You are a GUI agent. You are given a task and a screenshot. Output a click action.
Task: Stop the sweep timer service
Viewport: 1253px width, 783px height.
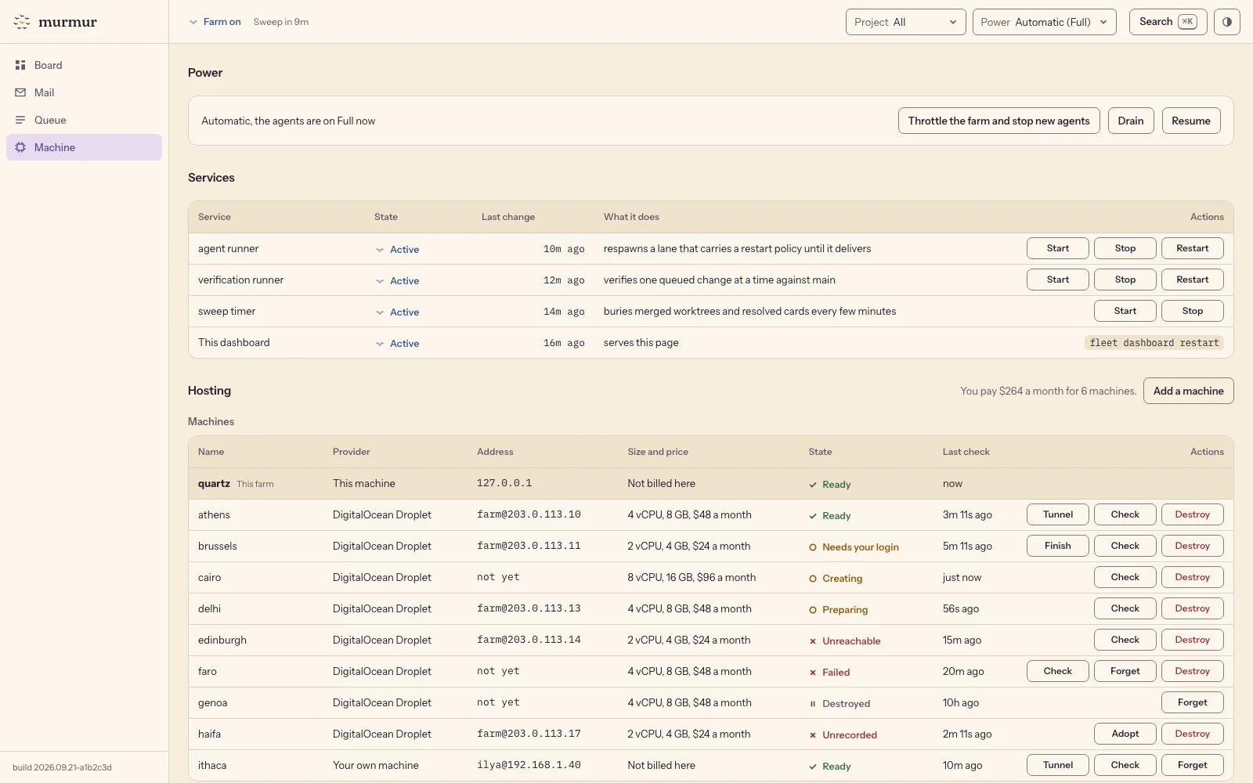click(1193, 311)
